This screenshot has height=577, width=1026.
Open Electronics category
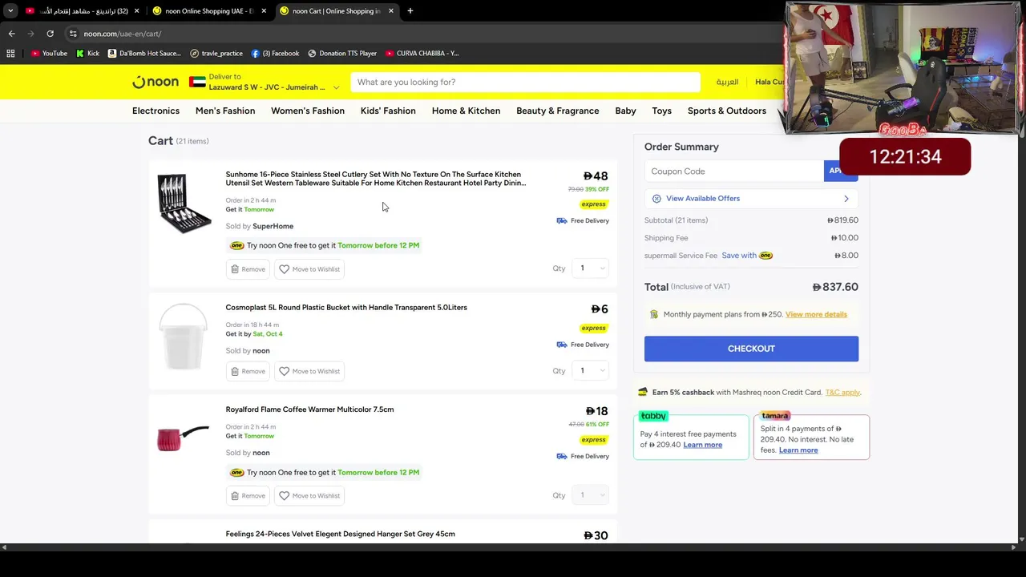pos(156,111)
